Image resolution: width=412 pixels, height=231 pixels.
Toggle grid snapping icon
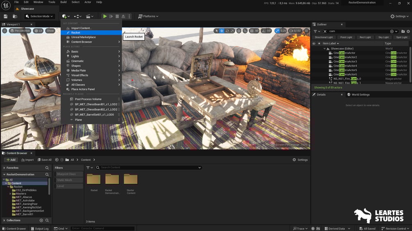252,31
